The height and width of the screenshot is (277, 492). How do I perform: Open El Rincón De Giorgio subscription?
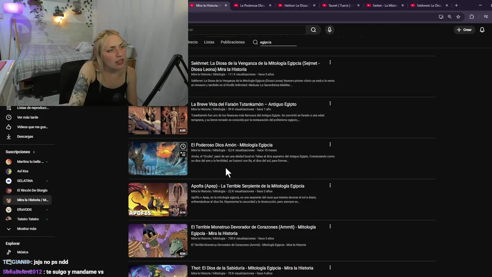[27, 190]
